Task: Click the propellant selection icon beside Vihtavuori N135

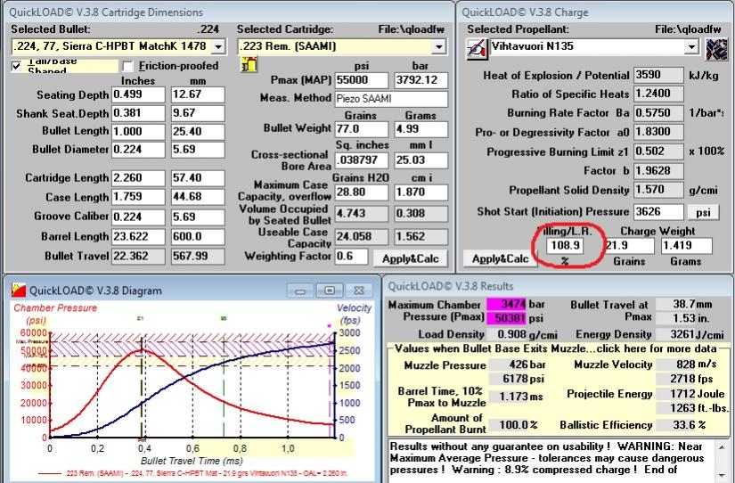Action: tap(477, 48)
